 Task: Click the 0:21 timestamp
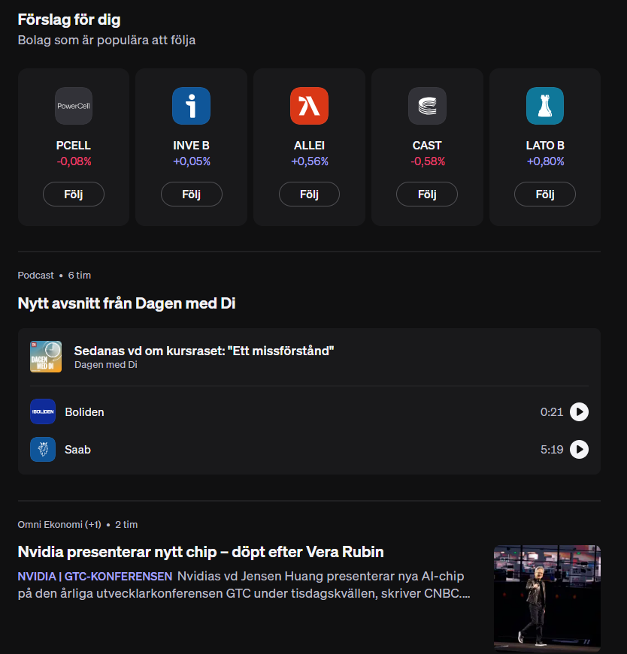(551, 412)
